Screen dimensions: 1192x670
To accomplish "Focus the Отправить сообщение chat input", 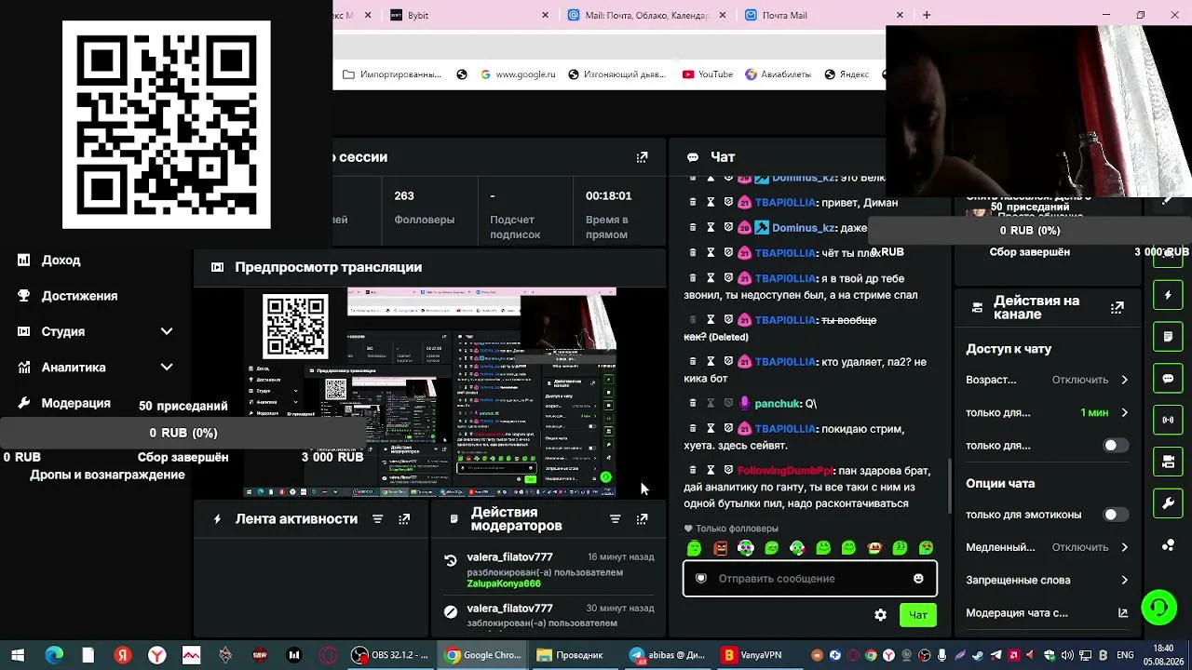I will [x=810, y=579].
